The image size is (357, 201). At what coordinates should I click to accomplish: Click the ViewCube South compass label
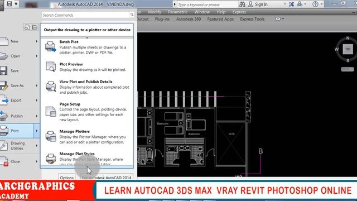pyautogui.click(x=348, y=60)
